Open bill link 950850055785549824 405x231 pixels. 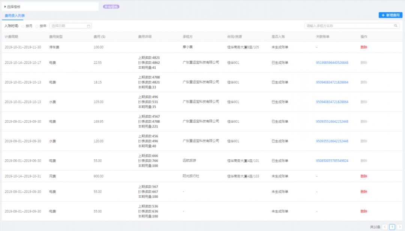tap(332, 160)
